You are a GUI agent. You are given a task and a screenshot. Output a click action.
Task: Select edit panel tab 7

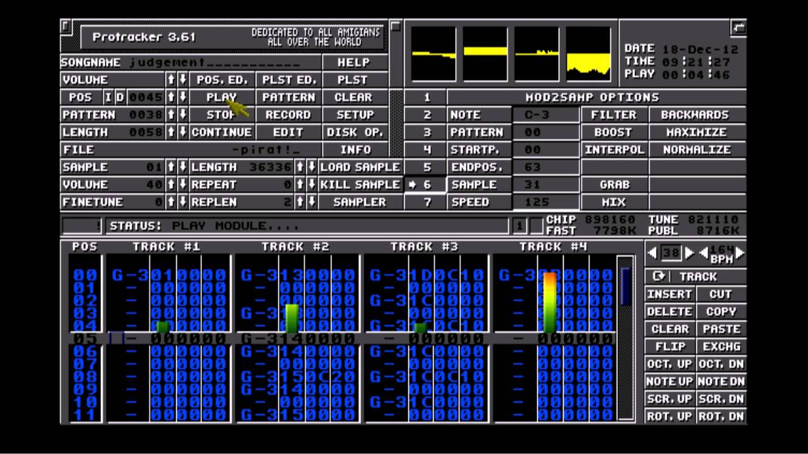tap(427, 202)
